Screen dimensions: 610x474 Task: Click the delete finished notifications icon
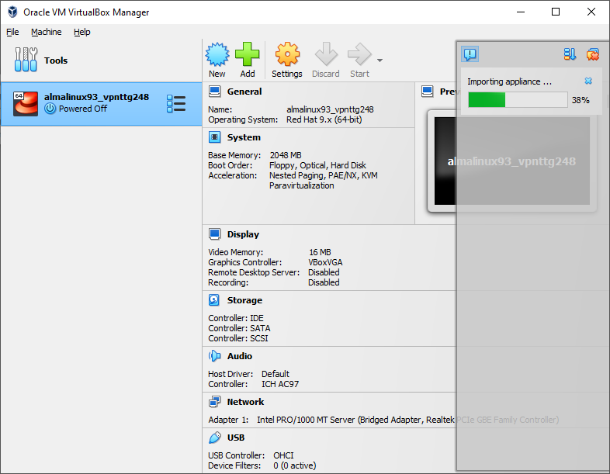[x=593, y=54]
